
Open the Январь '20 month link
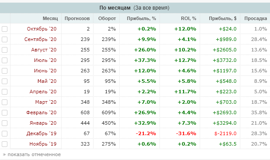coord(43,123)
